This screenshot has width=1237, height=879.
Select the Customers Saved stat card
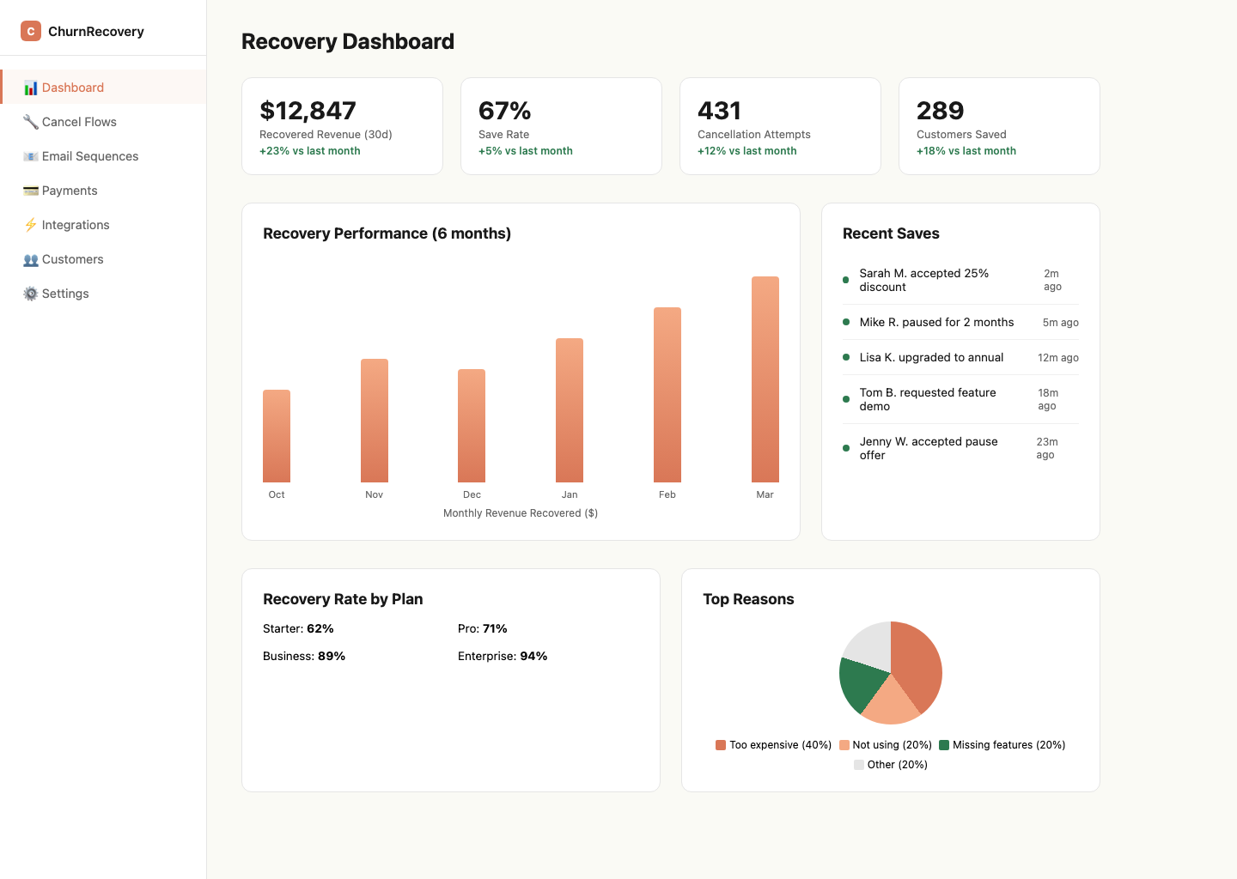click(x=999, y=126)
